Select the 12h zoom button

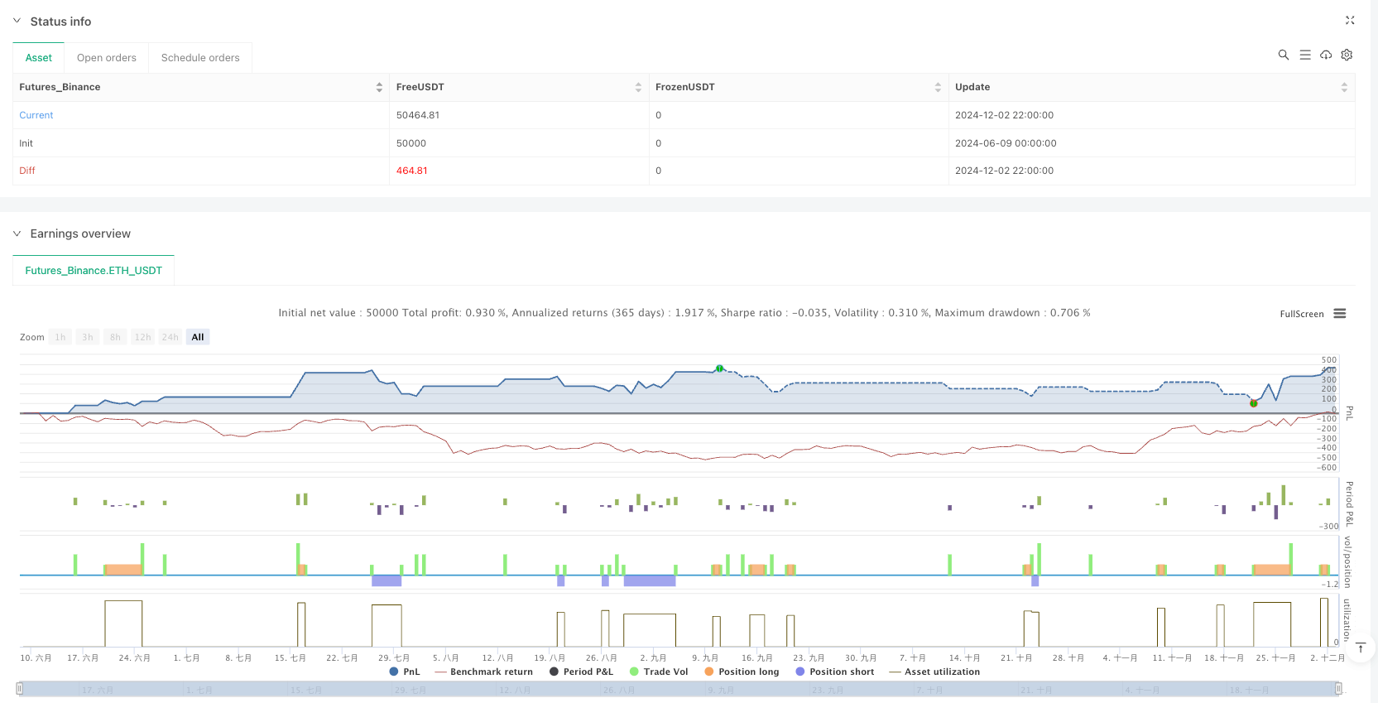[142, 337]
